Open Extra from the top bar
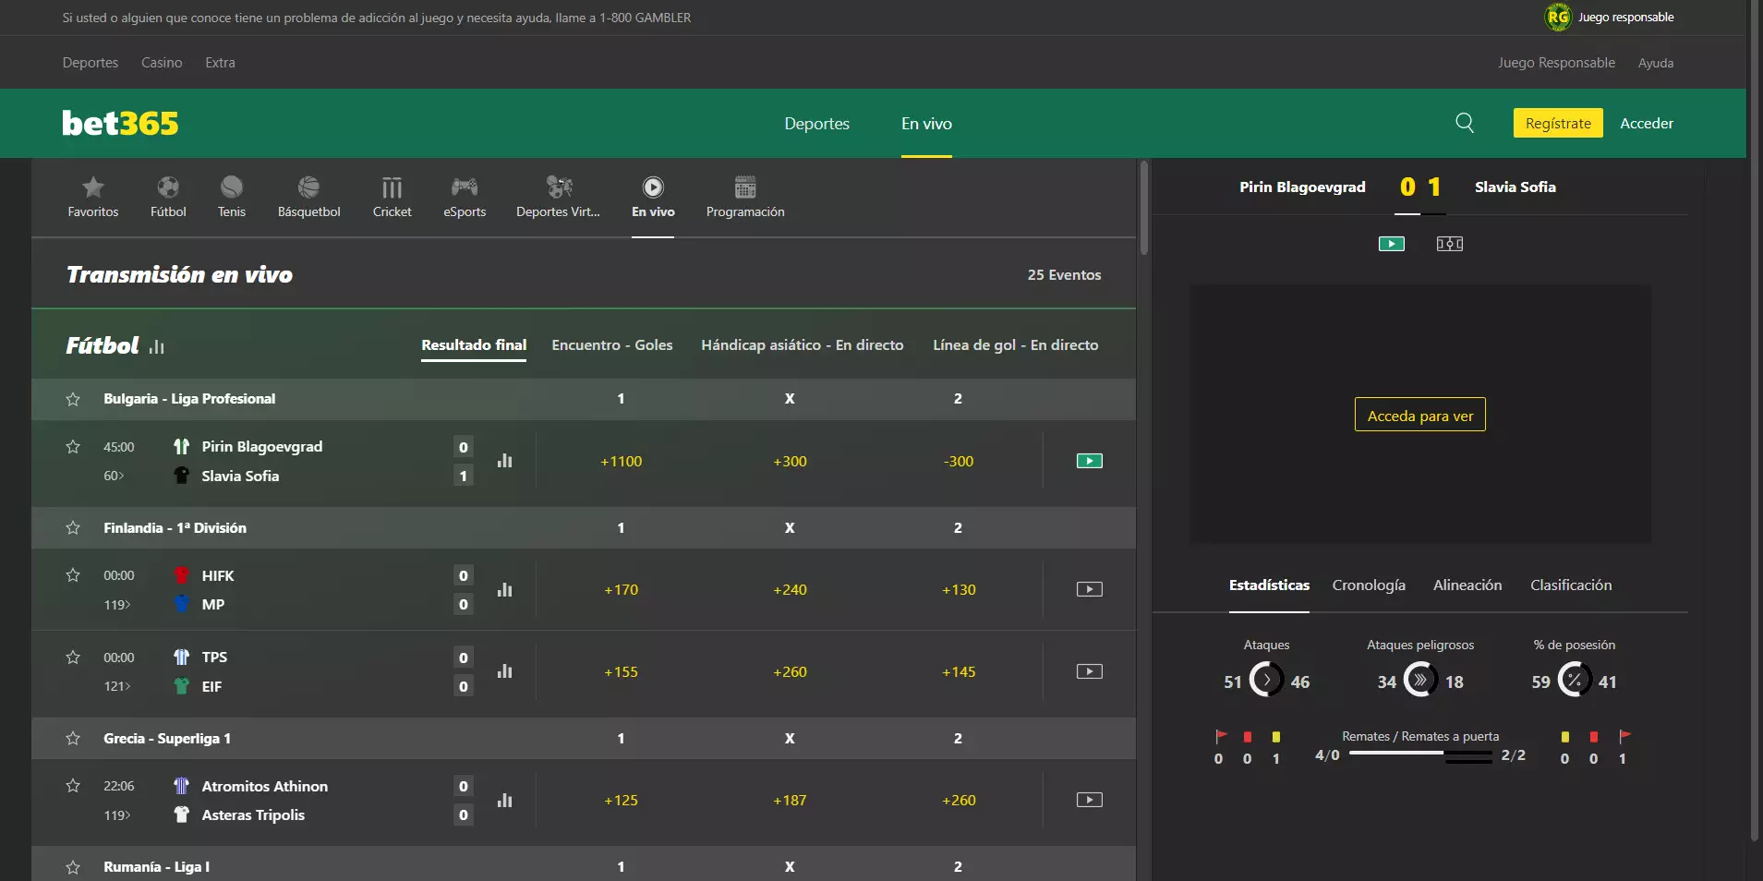Image resolution: width=1763 pixels, height=881 pixels. pyautogui.click(x=220, y=63)
